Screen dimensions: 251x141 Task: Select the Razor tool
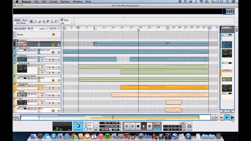tap(44, 22)
